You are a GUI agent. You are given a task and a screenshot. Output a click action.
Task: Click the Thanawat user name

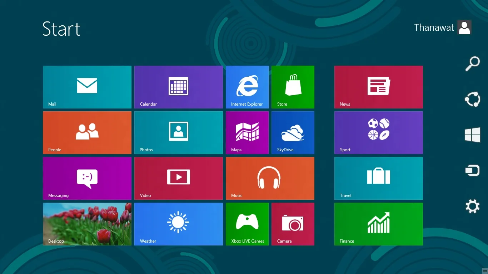pos(434,27)
